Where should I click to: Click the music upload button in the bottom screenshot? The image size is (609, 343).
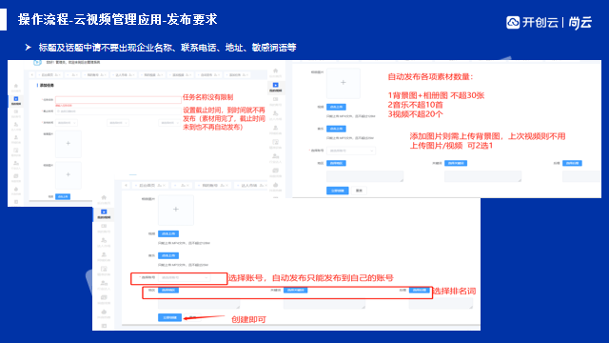tap(168, 255)
